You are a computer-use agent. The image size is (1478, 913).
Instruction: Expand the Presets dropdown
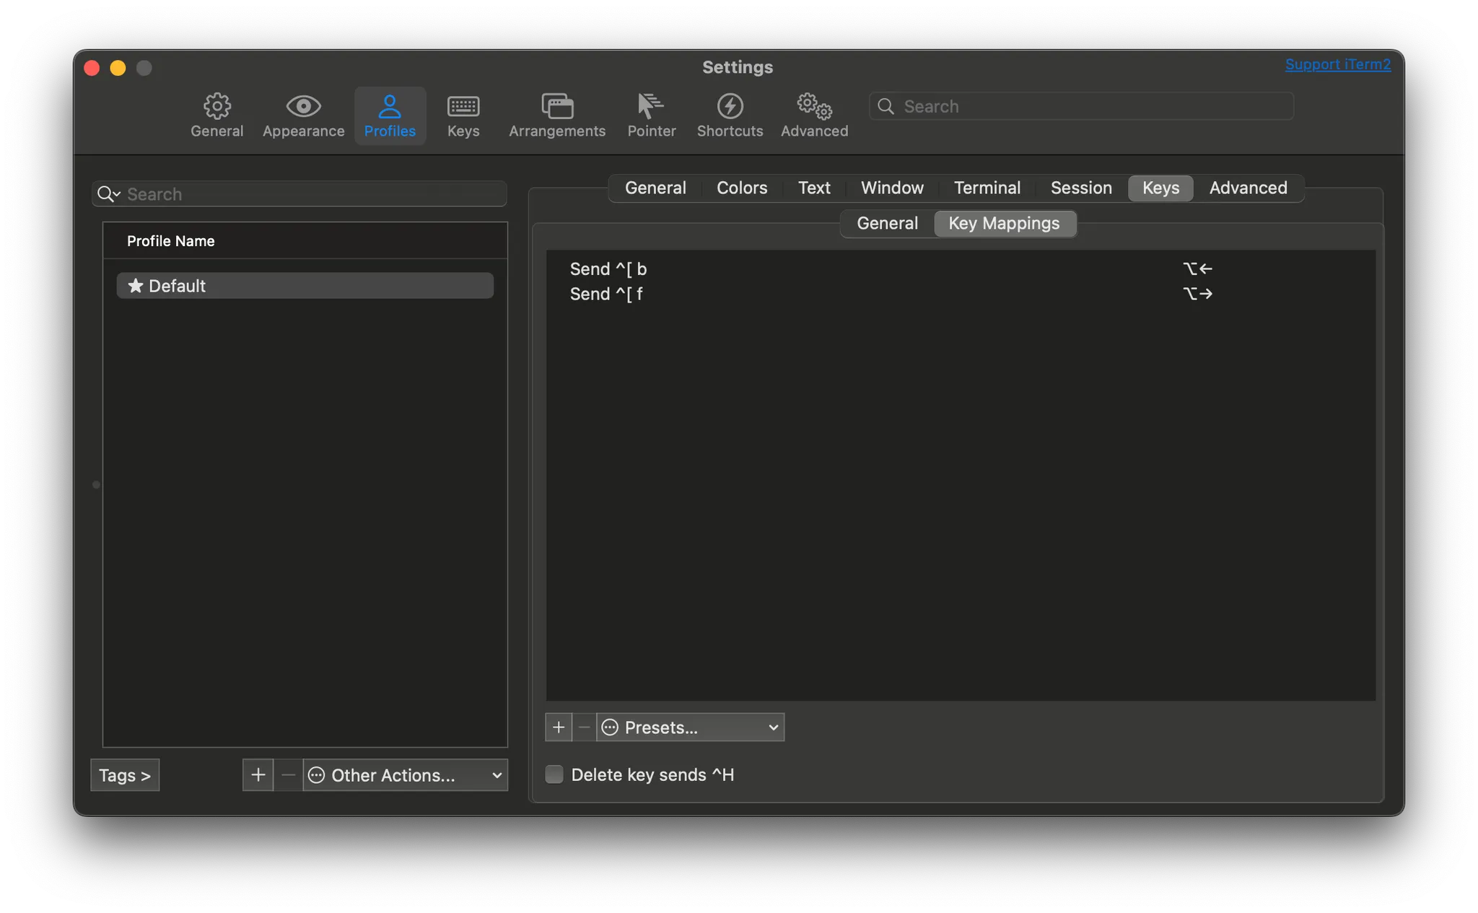pos(691,728)
